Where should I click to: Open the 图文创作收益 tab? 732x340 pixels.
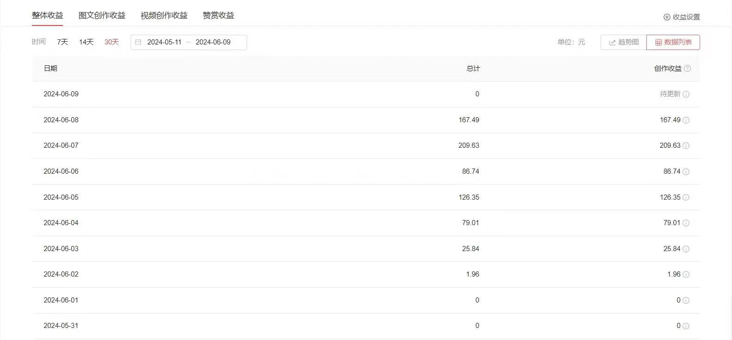point(102,15)
